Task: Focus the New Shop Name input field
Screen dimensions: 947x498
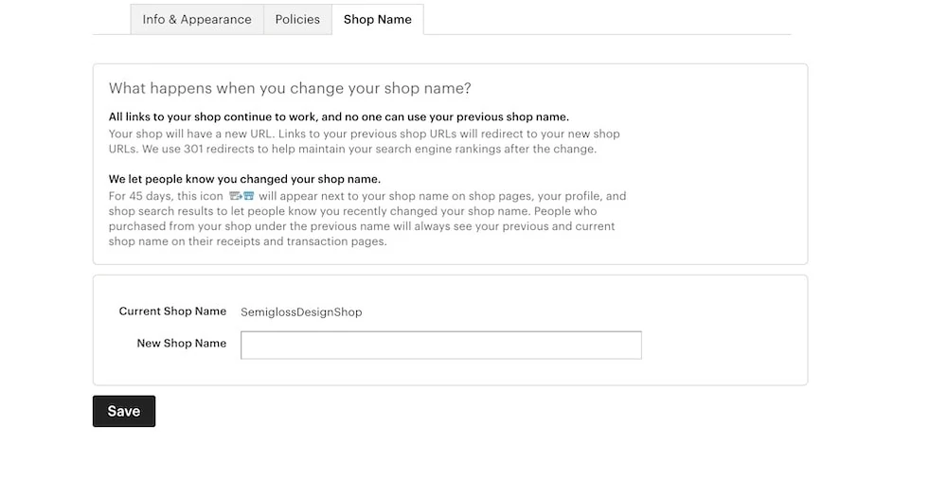Action: point(441,346)
